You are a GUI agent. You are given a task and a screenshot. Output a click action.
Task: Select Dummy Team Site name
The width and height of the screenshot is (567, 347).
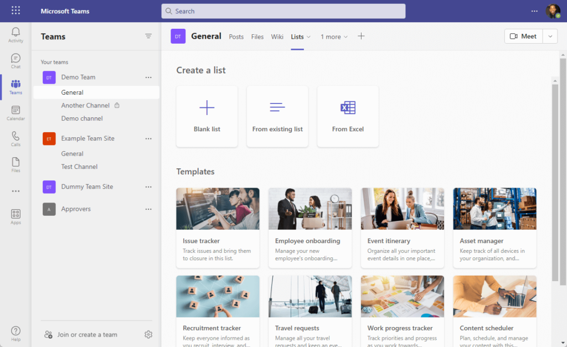click(x=87, y=187)
